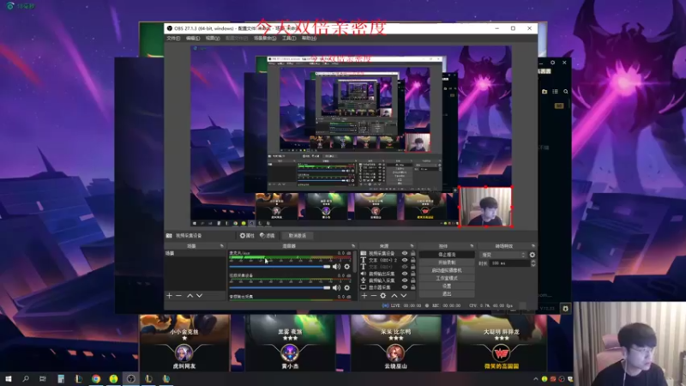Image resolution: width=686 pixels, height=386 pixels.
Task: Open 场景集合(S) menu
Action: (265, 39)
